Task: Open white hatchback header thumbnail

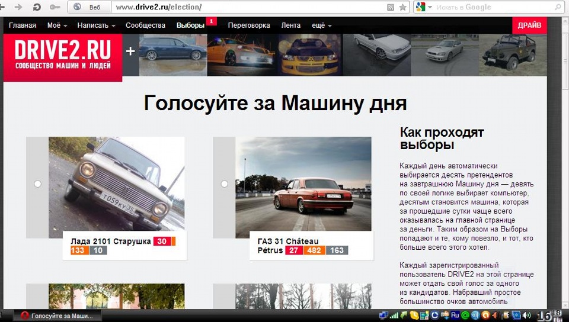Action: pyautogui.click(x=377, y=55)
